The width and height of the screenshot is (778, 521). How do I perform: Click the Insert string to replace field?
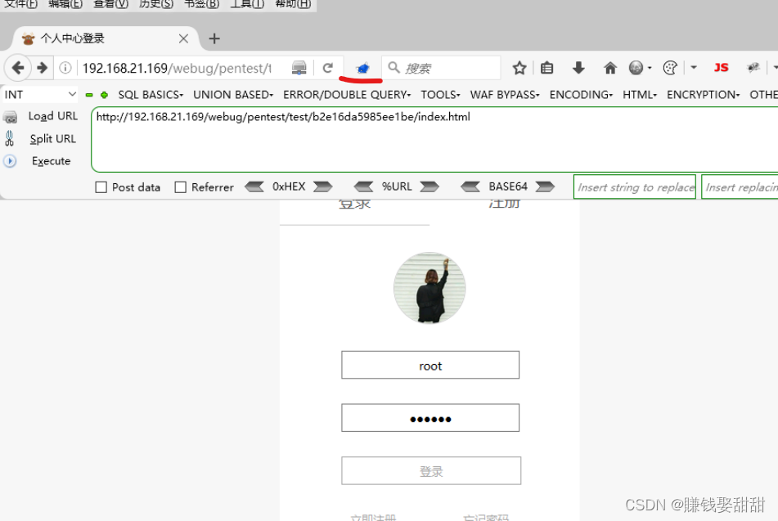pos(635,187)
